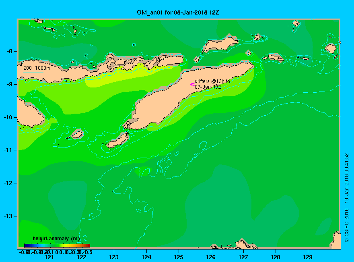Viewport: 354px width, 262px height.
Task: Click latitude label '-11' on the y-axis
Action: (8, 150)
